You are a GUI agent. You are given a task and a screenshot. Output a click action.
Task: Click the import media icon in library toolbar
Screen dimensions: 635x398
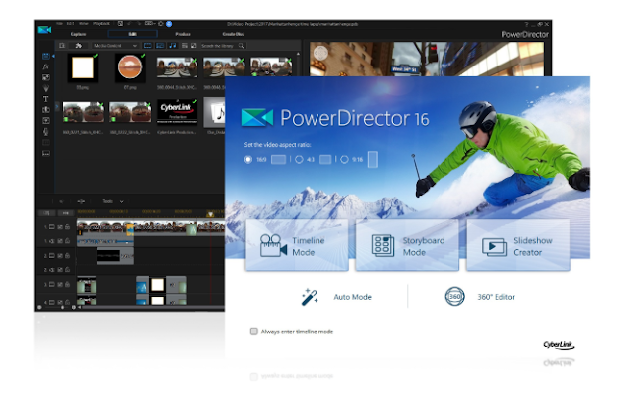(x=62, y=46)
